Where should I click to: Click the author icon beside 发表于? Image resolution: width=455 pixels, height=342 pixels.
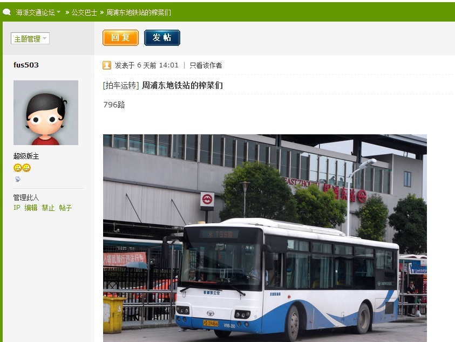click(107, 65)
